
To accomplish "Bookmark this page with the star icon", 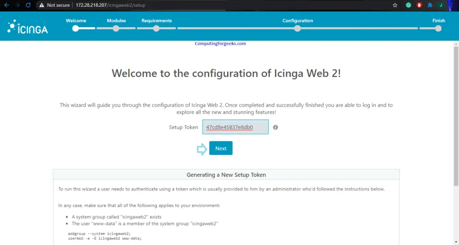I will click(395, 5).
